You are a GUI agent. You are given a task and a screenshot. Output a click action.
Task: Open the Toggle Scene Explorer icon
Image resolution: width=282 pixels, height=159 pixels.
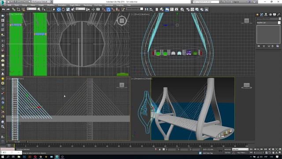point(157,9)
